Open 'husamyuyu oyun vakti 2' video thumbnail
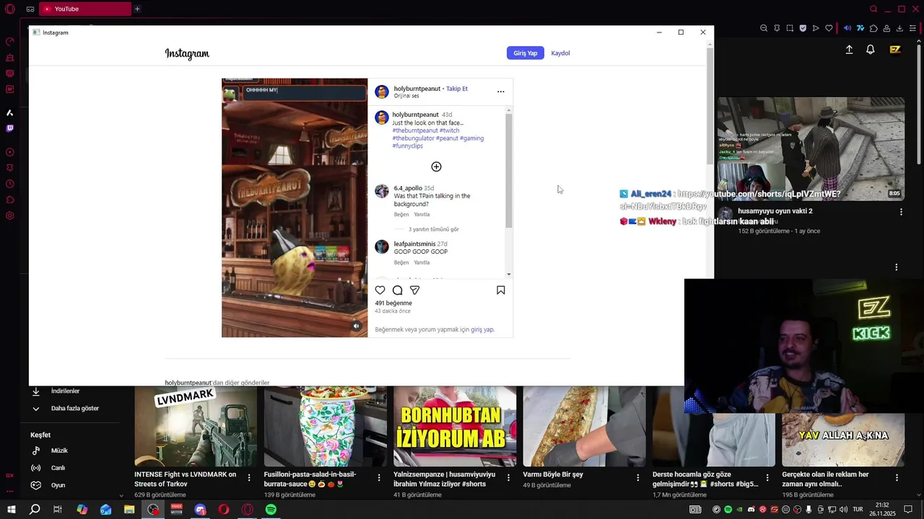This screenshot has height=519, width=924. 811,148
